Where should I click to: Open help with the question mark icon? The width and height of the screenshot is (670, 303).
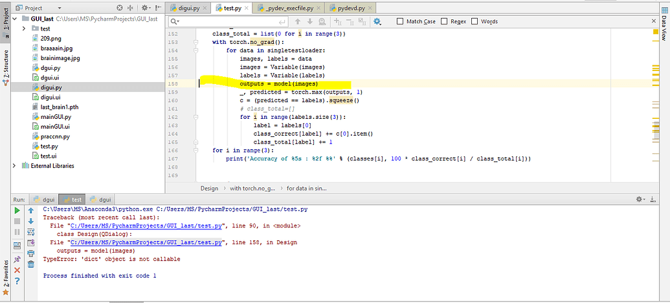click(x=17, y=280)
